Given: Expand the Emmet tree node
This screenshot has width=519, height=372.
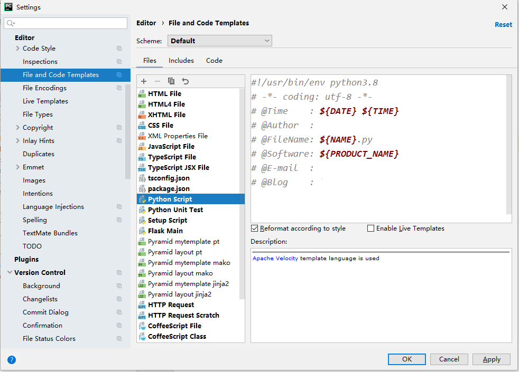Looking at the screenshot, I should 17,167.
